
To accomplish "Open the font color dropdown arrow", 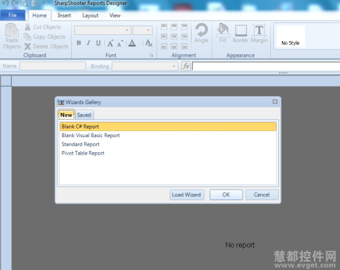I will click(139, 43).
